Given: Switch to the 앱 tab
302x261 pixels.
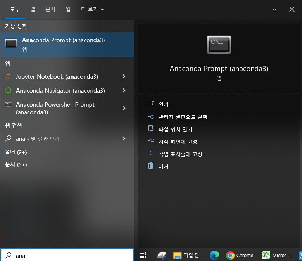Looking at the screenshot, I should point(33,9).
